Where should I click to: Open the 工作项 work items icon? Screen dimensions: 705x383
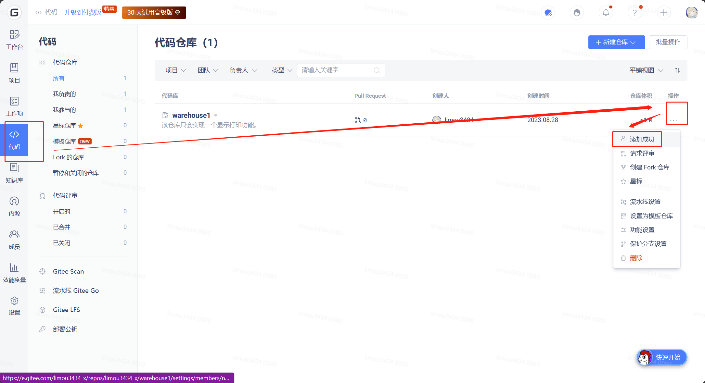tap(14, 106)
